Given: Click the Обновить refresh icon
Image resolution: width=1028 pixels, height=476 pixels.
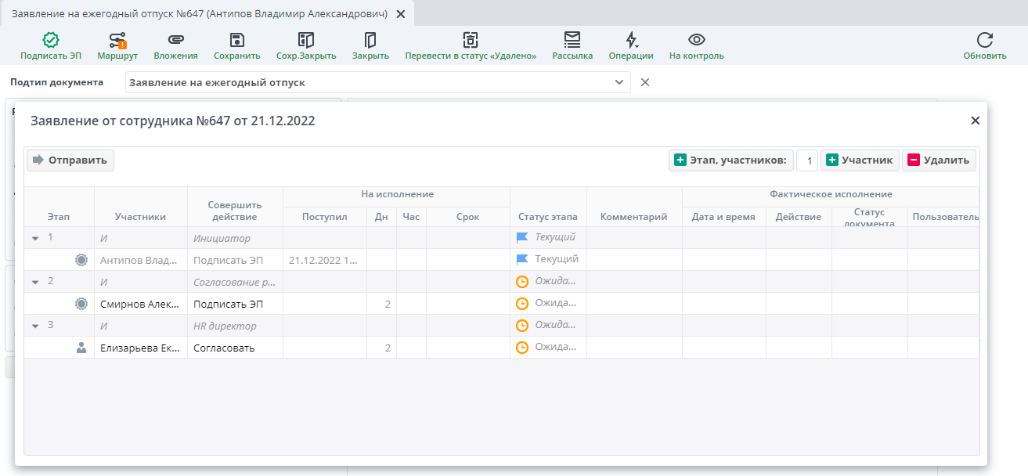Looking at the screenshot, I should (x=985, y=41).
